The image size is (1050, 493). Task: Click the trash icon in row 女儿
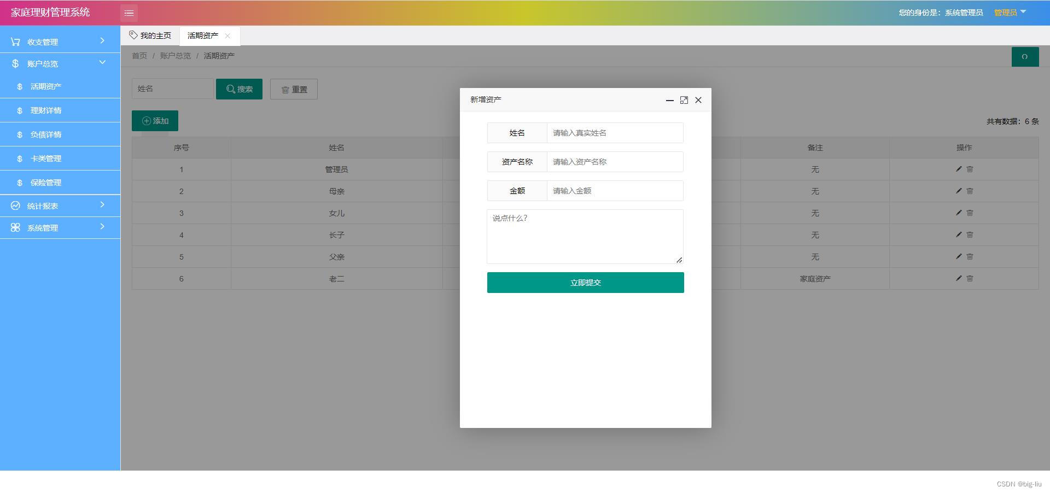(970, 213)
